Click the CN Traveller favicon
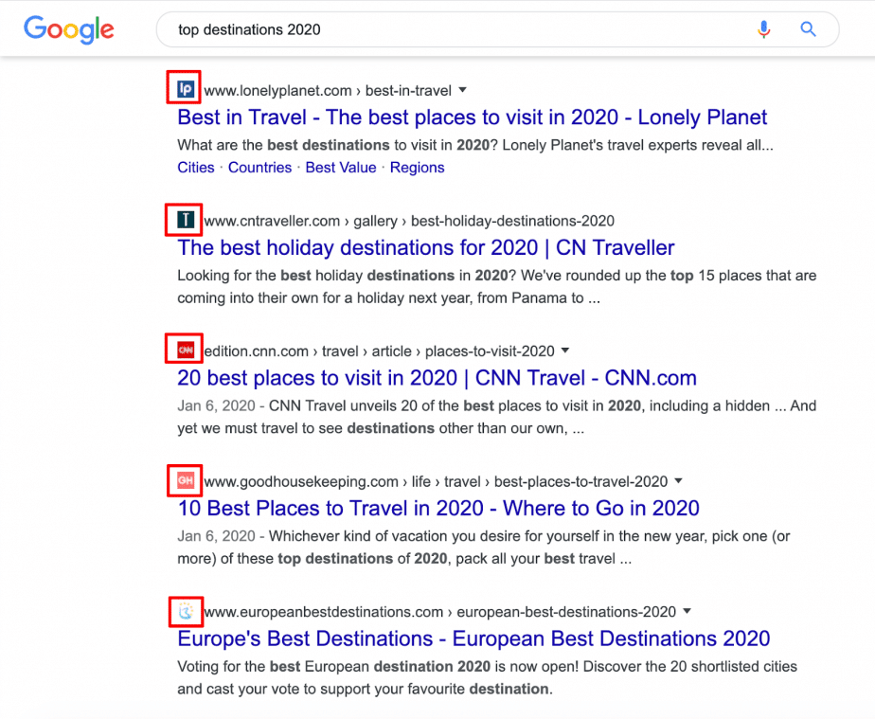 pos(187,221)
